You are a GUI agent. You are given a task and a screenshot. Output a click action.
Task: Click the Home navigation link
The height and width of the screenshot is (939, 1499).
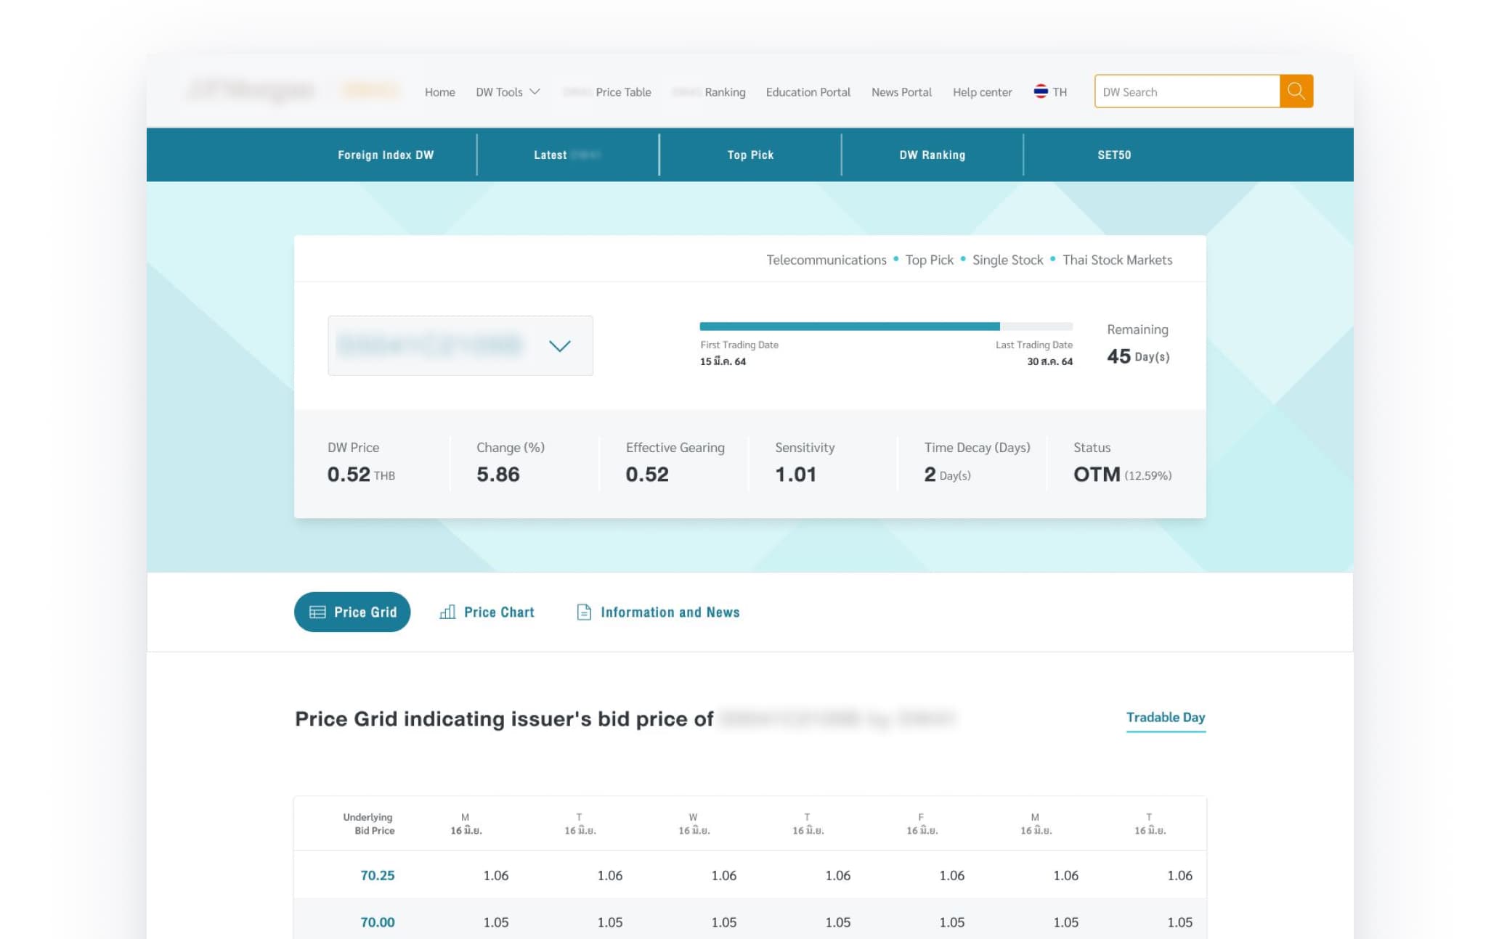439,92
